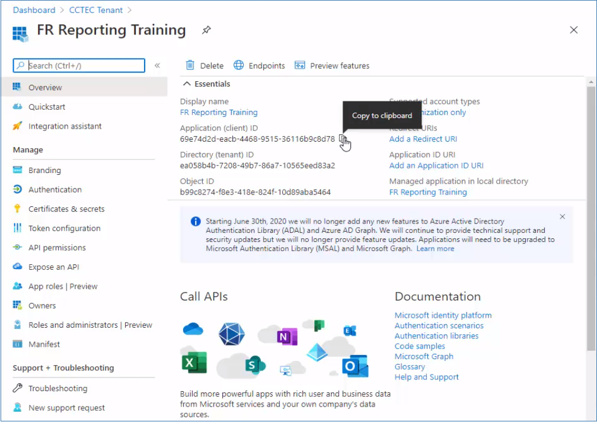Click the Endpoints globe icon
This screenshot has width=597, height=422.
point(239,65)
